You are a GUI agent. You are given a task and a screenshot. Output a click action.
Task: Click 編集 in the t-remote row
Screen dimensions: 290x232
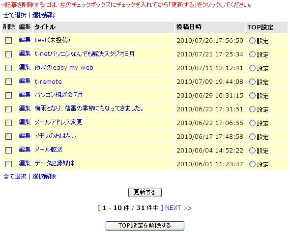tap(25, 81)
